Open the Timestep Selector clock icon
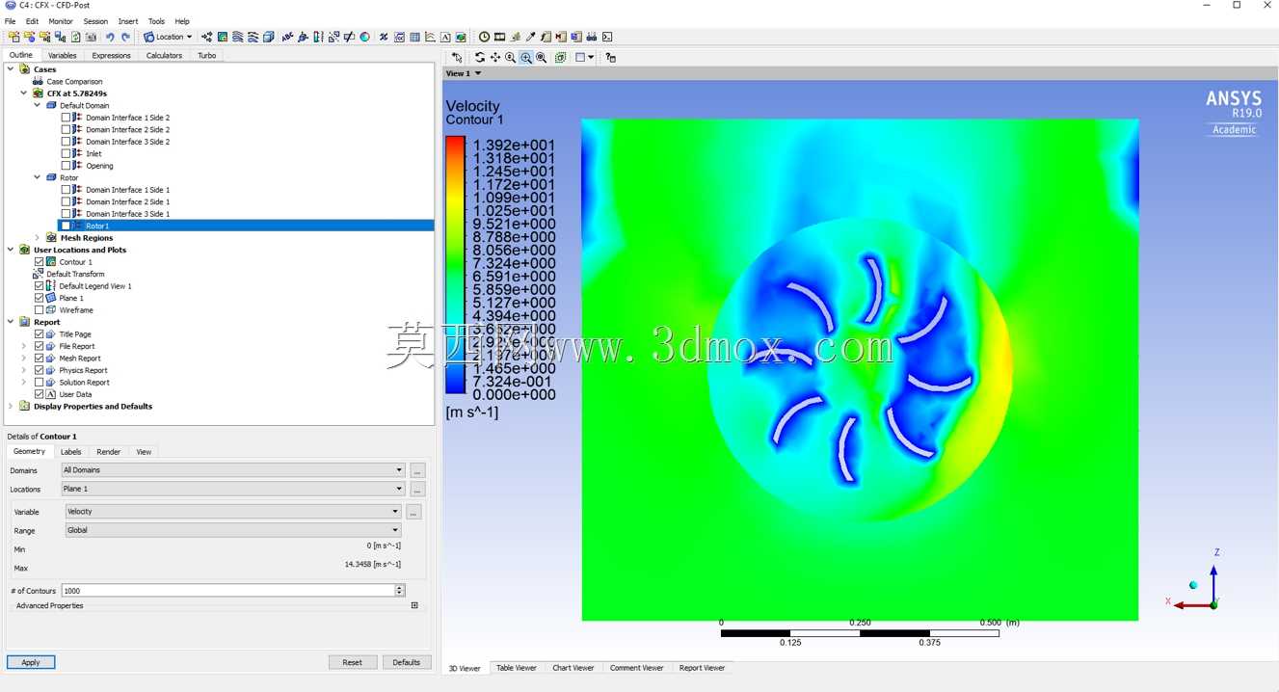This screenshot has width=1279, height=692. [485, 37]
